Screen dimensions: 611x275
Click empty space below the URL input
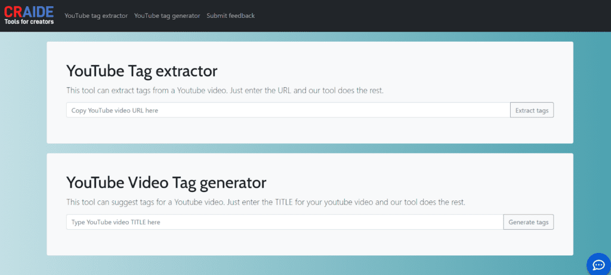[x=298, y=130]
